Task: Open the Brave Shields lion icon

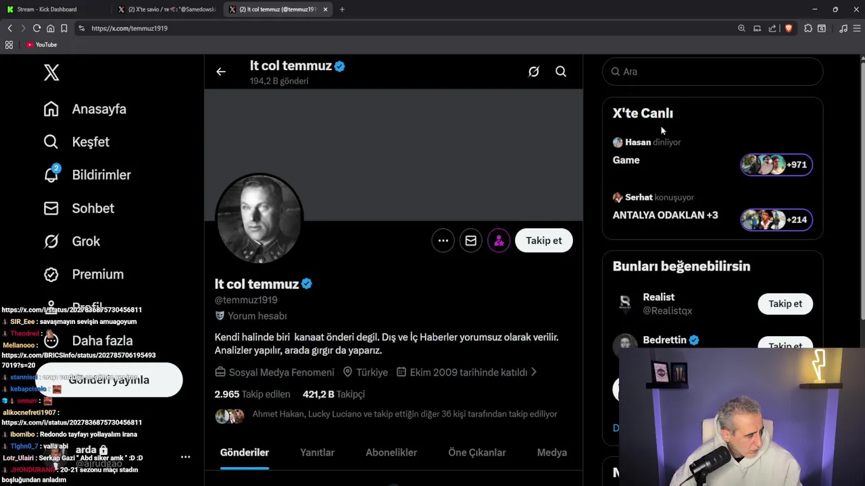Action: 788,28
